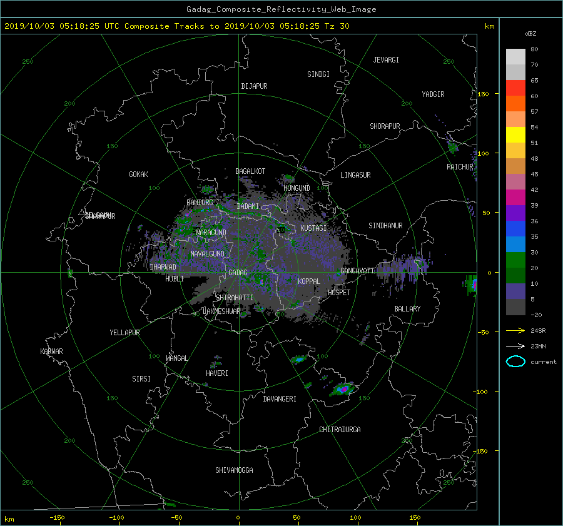
Task: Click the dark gray -20 to 5 dBZ swatch
Action: 515,307
